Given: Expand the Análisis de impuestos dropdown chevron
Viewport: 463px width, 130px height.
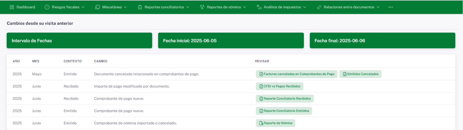Looking at the screenshot, I should (305, 7).
